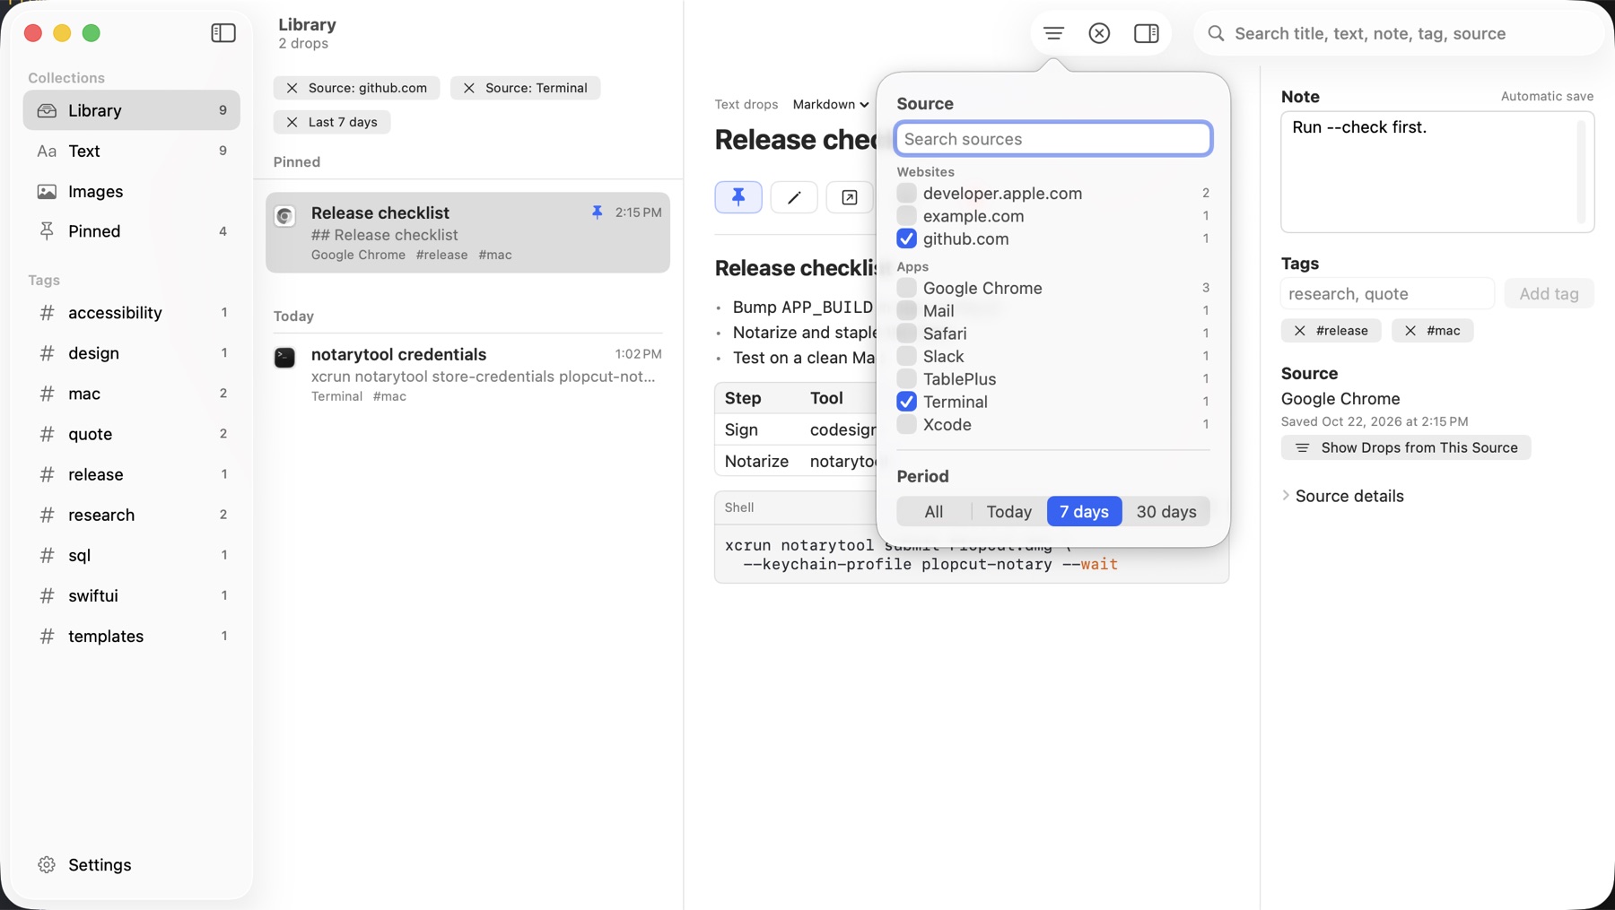This screenshot has height=910, width=1615.
Task: Check the Slack app checkbox
Action: [x=906, y=356]
